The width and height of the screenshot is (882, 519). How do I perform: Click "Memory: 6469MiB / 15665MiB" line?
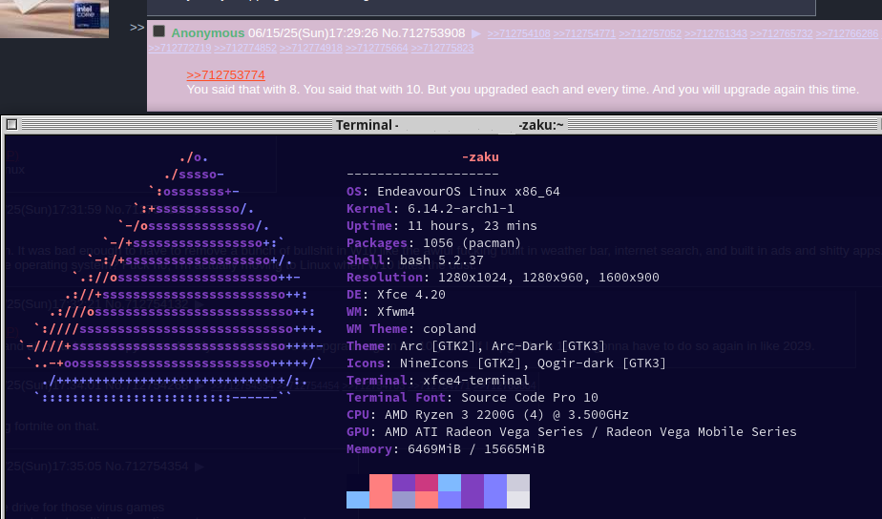click(446, 448)
